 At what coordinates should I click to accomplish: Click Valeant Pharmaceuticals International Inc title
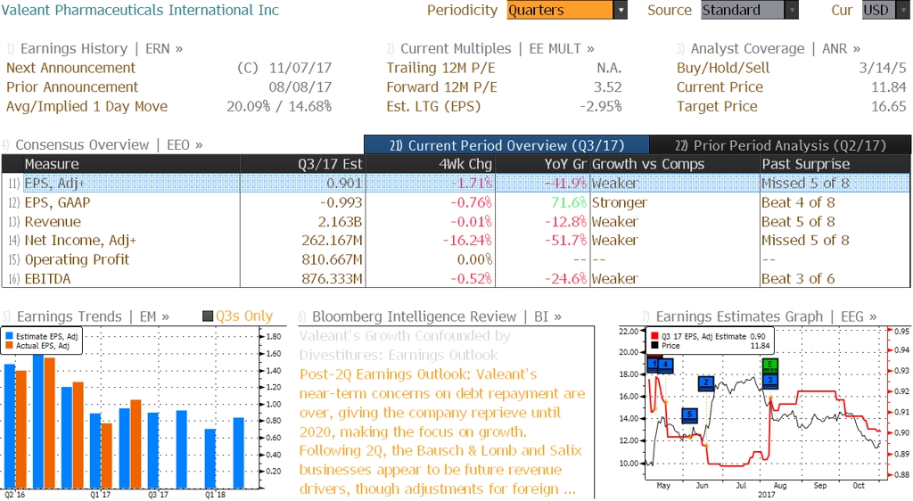coord(140,10)
